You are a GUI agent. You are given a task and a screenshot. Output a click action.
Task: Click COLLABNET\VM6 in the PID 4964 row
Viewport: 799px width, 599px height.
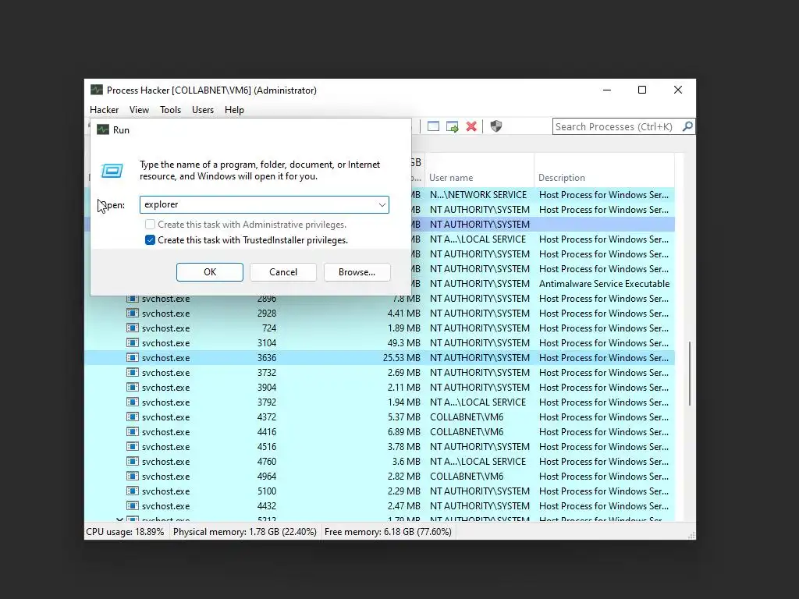[x=467, y=477]
